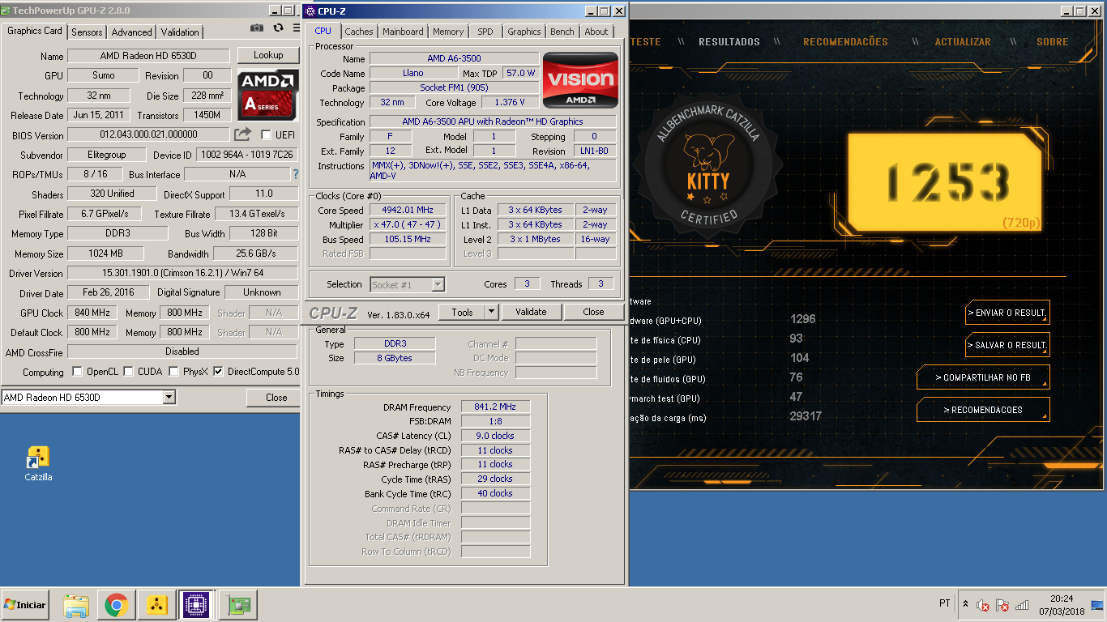Click the AMD Vision logo in CPU-Z

tap(580, 80)
